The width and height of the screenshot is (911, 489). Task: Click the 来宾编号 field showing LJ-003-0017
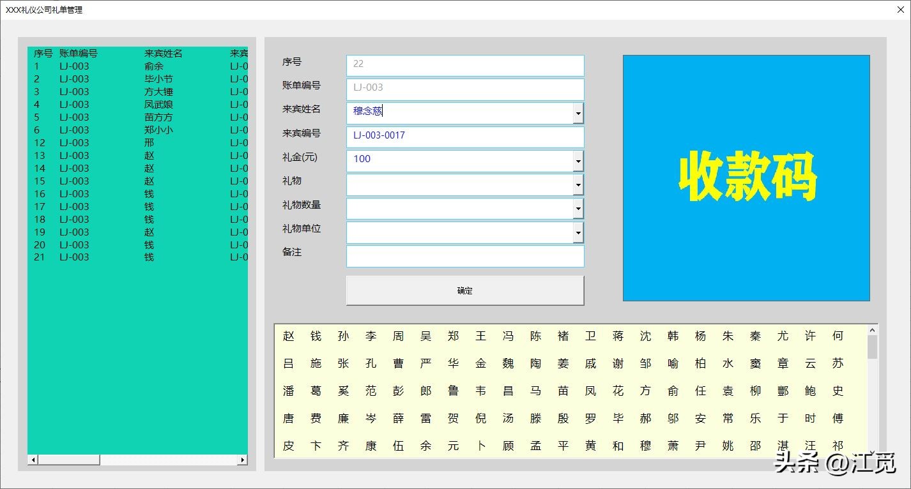pyautogui.click(x=464, y=137)
